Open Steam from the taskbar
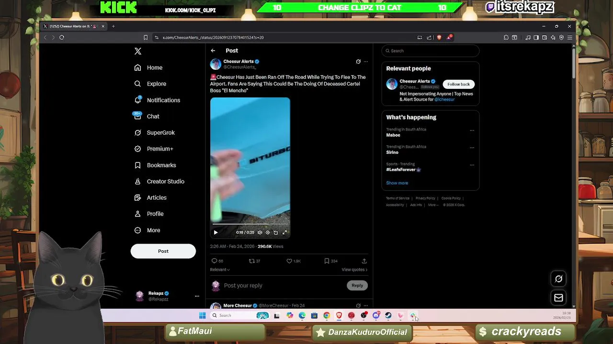 [x=388, y=315]
